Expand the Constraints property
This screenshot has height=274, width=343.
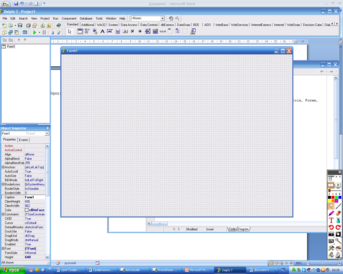[x=3, y=214]
